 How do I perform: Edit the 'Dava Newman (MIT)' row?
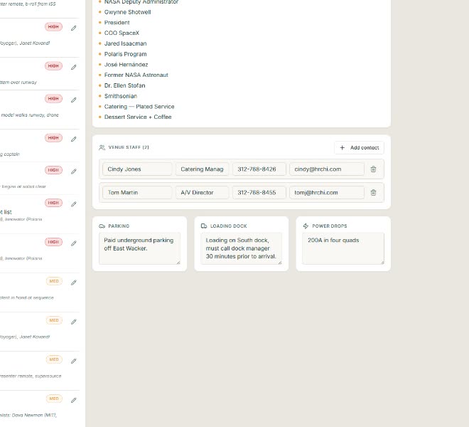pyautogui.click(x=74, y=401)
